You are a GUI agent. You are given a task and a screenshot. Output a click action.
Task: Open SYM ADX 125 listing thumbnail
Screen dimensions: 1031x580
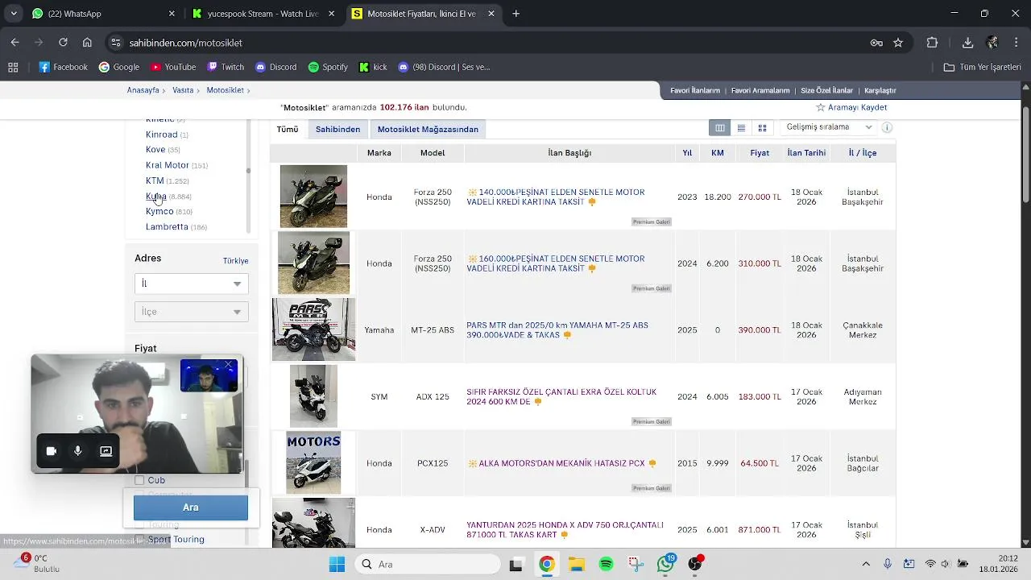click(313, 396)
